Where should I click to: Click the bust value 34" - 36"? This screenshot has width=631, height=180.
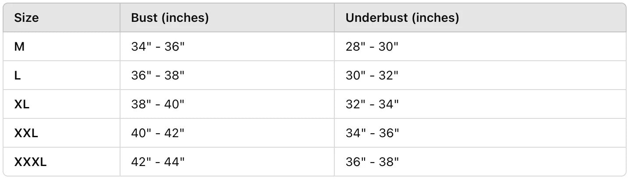coord(158,47)
